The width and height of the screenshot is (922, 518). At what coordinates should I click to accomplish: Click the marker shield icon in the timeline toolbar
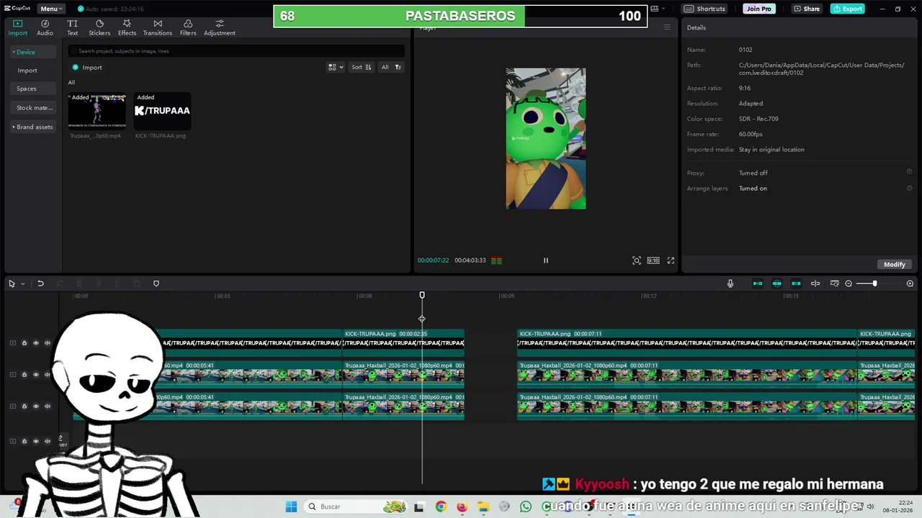tap(156, 283)
